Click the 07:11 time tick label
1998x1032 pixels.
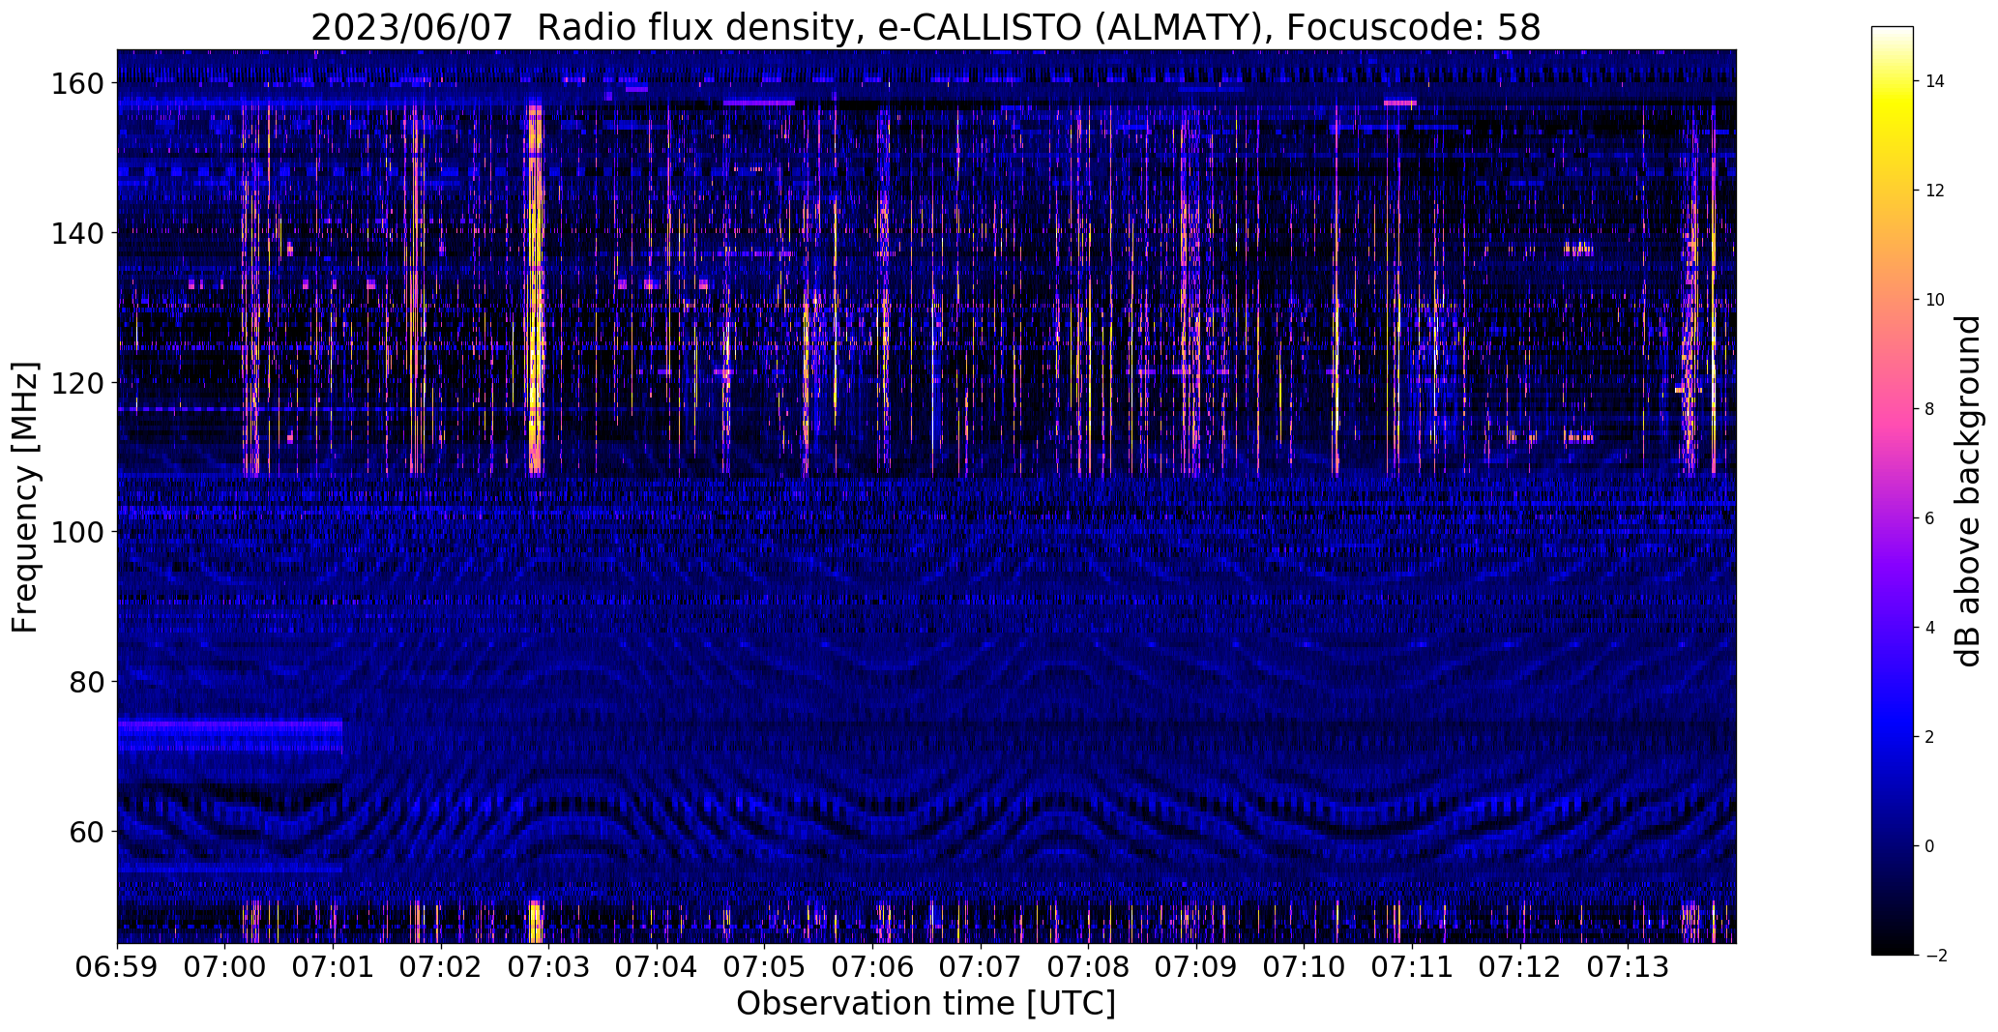1412,967
